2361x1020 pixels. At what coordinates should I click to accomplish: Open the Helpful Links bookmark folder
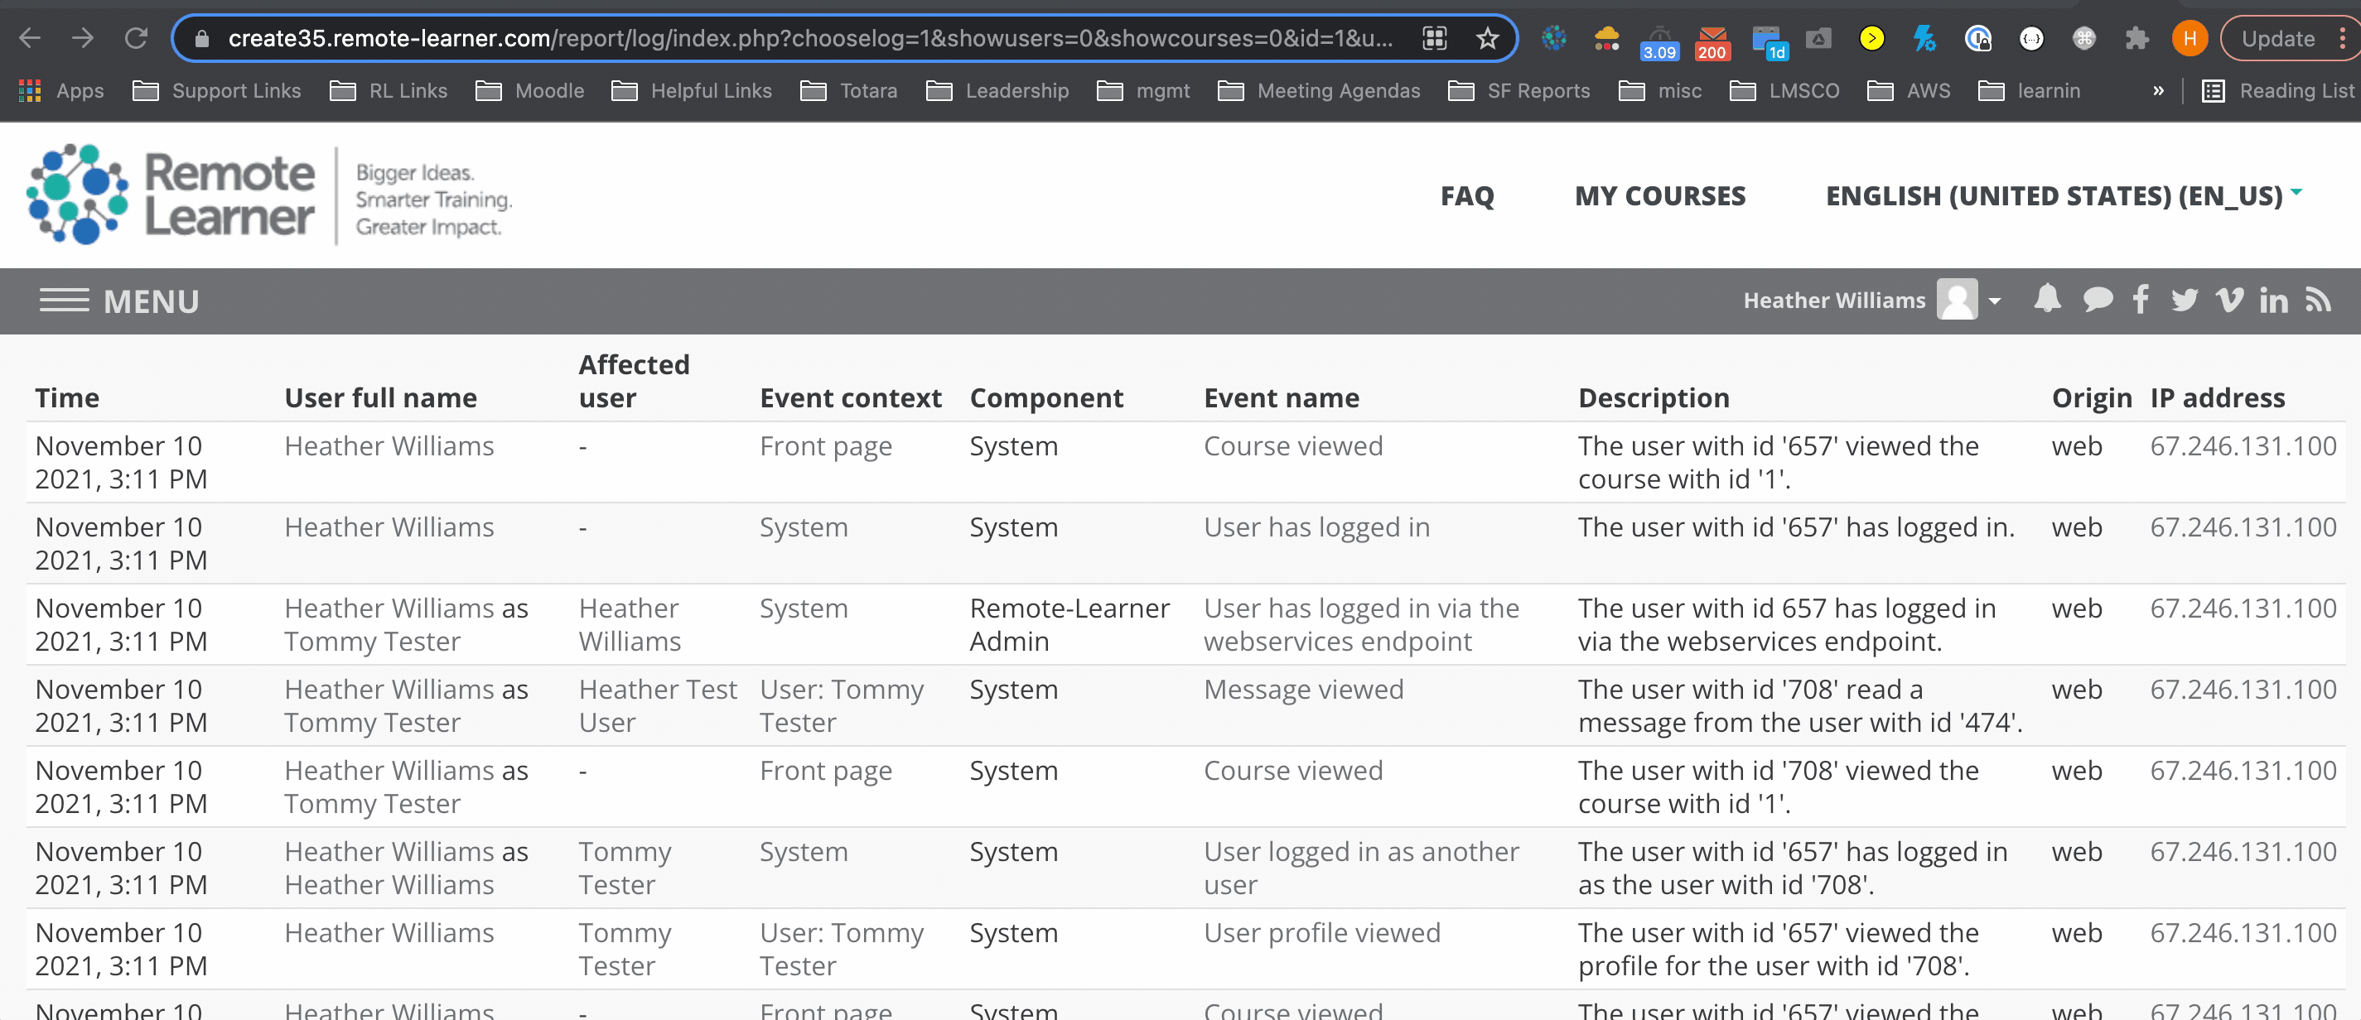[x=691, y=90]
